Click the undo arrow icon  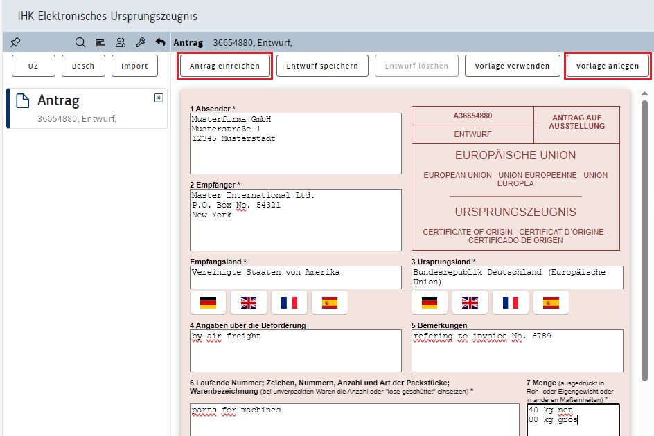pyautogui.click(x=159, y=42)
